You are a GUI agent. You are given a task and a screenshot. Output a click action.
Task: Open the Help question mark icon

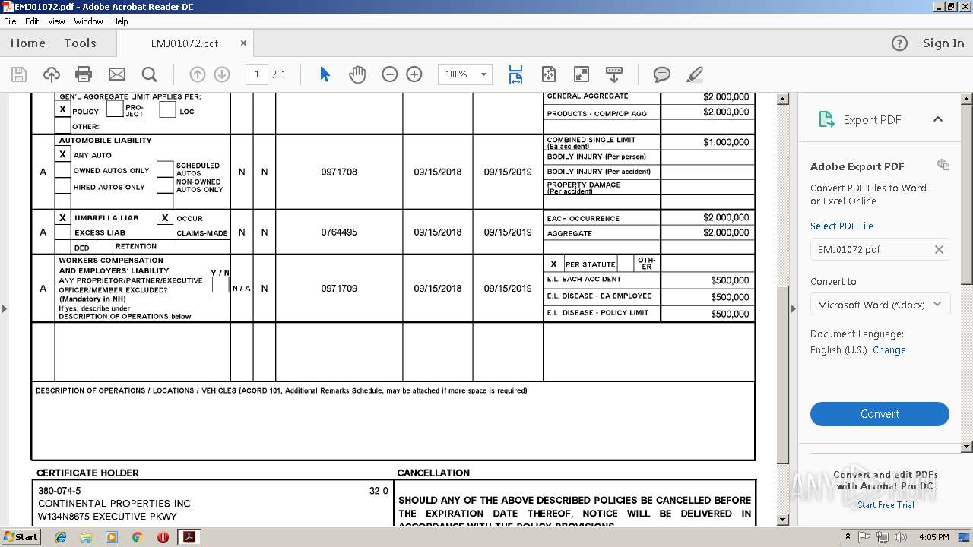pyautogui.click(x=899, y=43)
